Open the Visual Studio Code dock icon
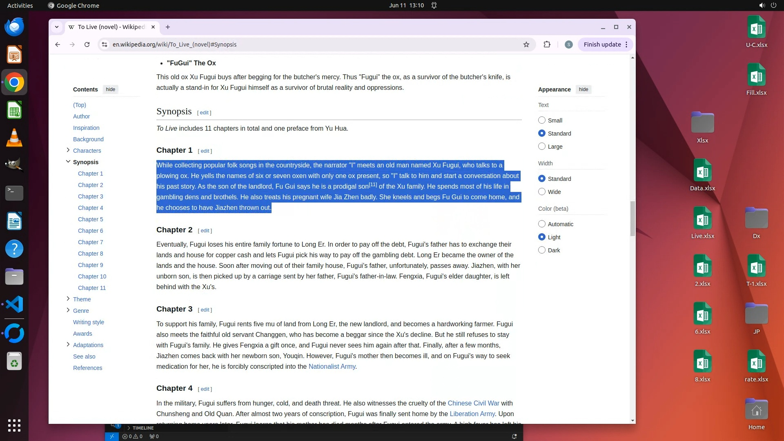Viewport: 784px width, 441px height. click(x=14, y=305)
